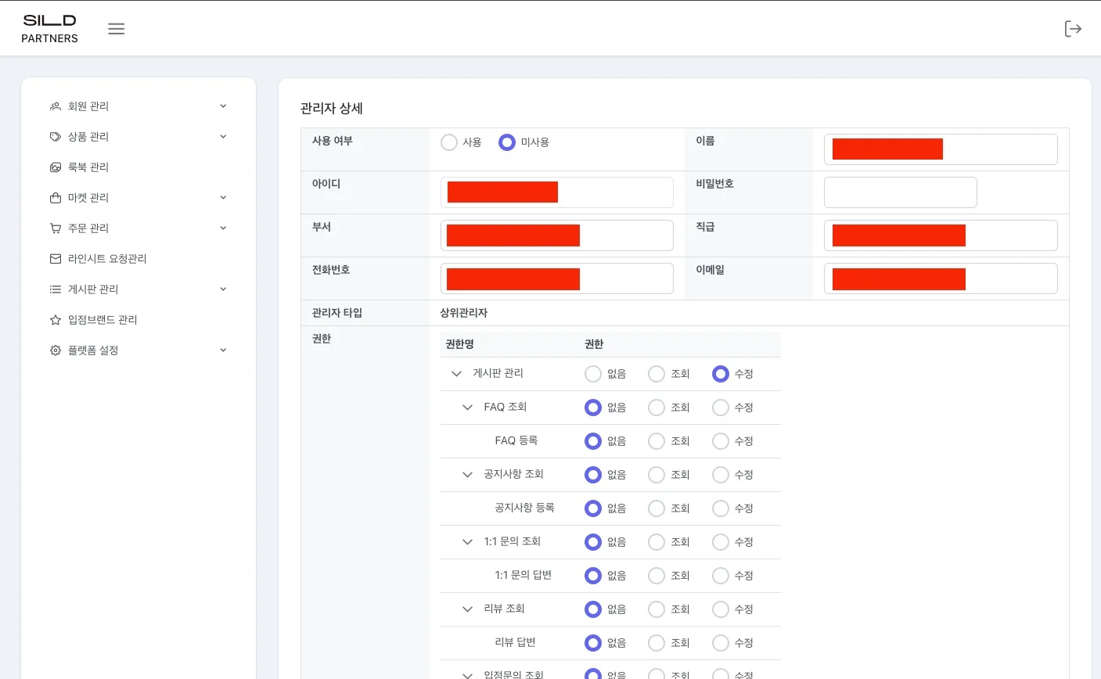Set FAQ 등록 permission to 수정
The height and width of the screenshot is (679, 1101).
(721, 441)
